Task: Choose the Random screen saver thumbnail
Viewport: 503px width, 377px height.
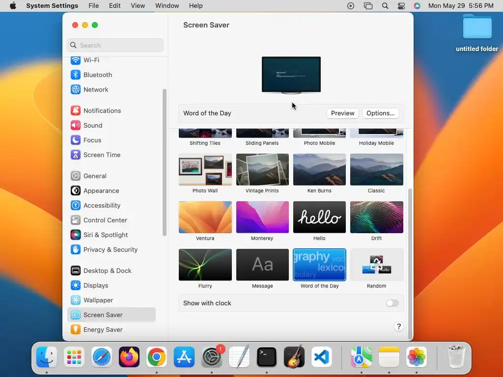Action: [x=377, y=265]
